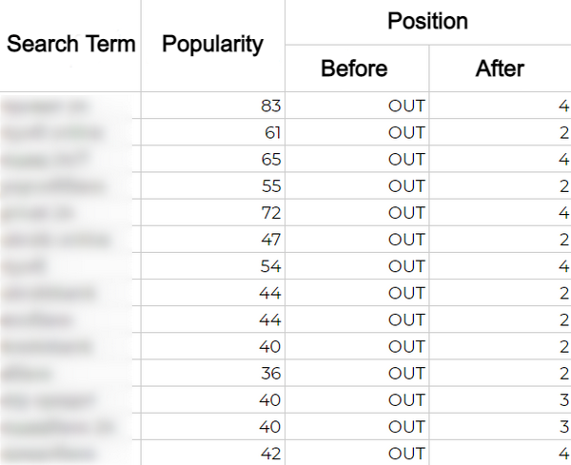The image size is (571, 465).
Task: Select OUT cell in the 36 popularity row
Action: pyautogui.click(x=357, y=373)
